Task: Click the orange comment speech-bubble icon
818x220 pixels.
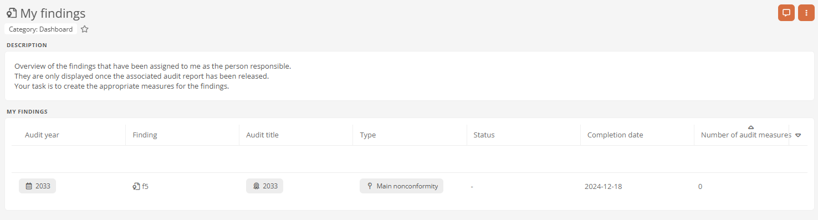Action: click(x=786, y=13)
